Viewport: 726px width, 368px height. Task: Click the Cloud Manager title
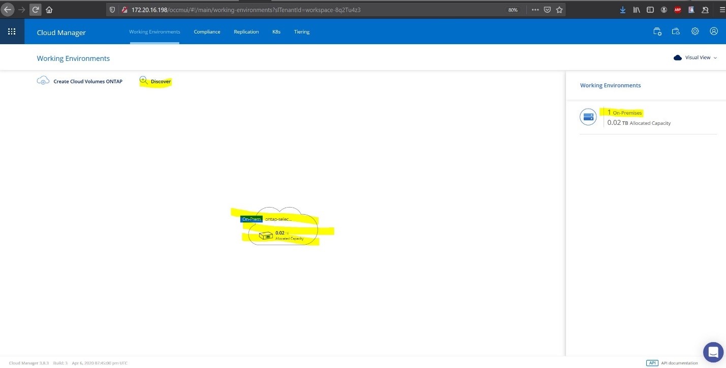click(61, 32)
